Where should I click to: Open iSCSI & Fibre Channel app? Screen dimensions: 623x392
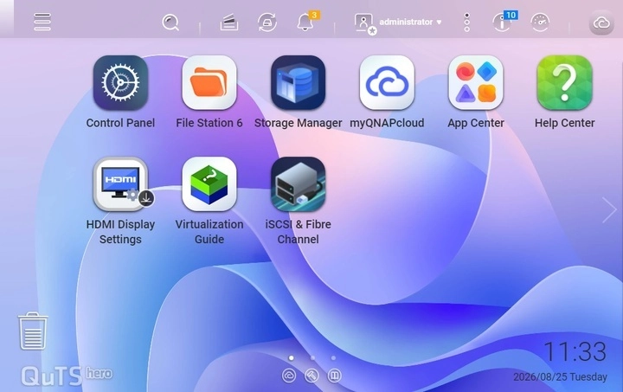pyautogui.click(x=298, y=184)
